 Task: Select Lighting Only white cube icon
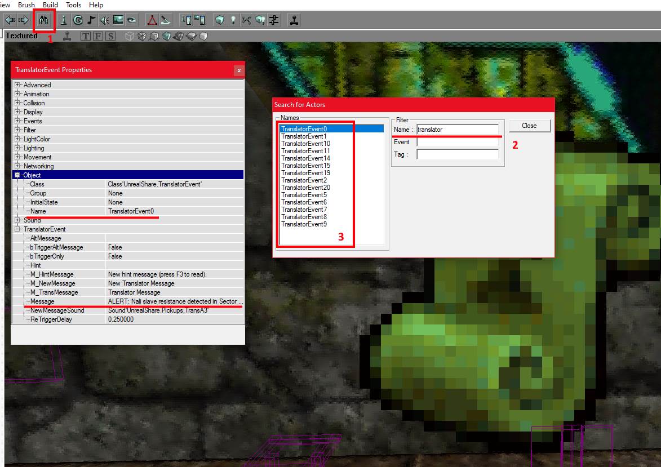(x=203, y=36)
